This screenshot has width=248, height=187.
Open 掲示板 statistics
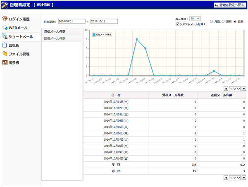pos(14,63)
